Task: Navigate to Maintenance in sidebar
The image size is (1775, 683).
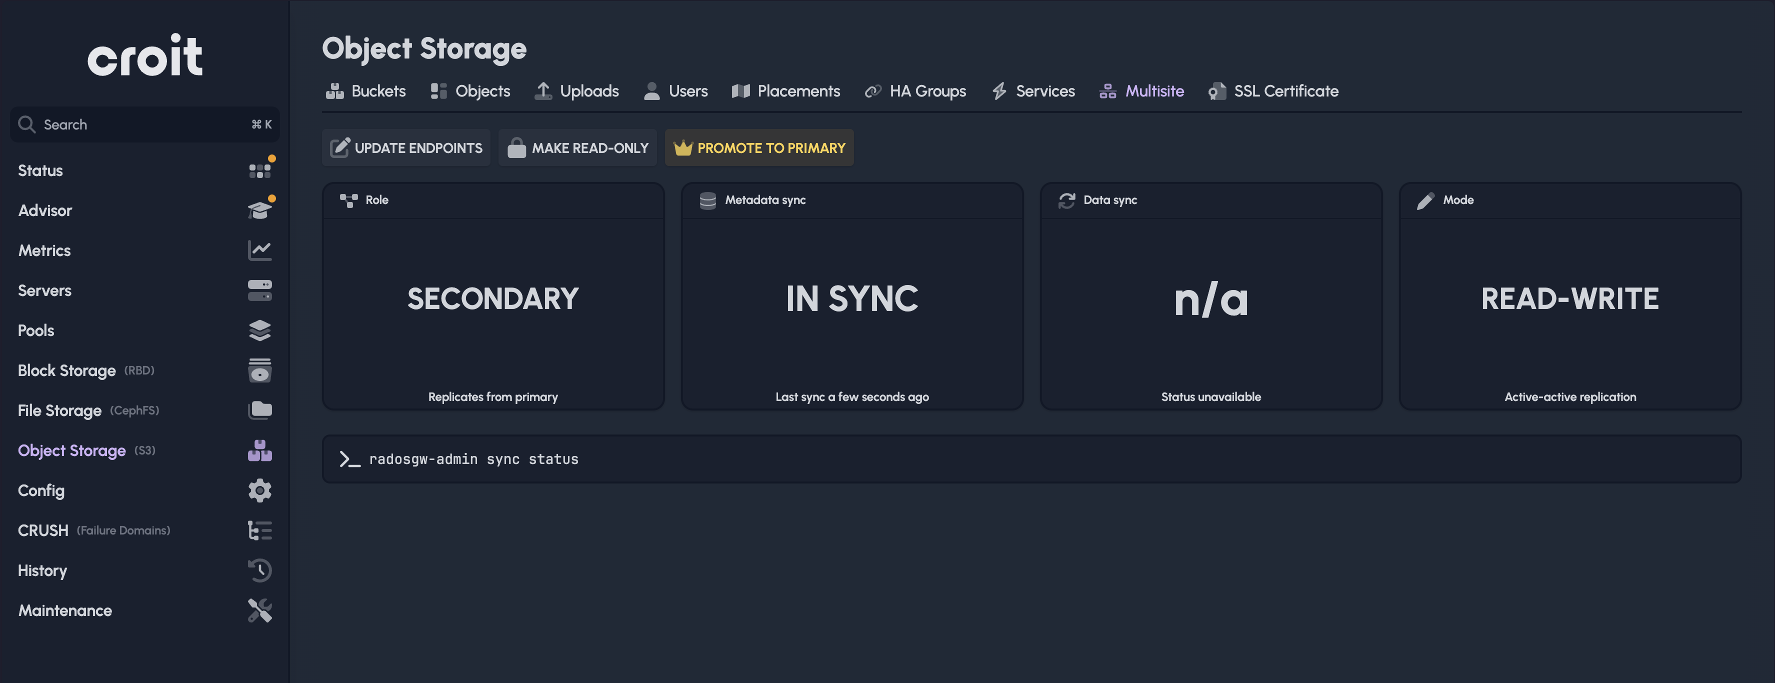Action: [65, 610]
